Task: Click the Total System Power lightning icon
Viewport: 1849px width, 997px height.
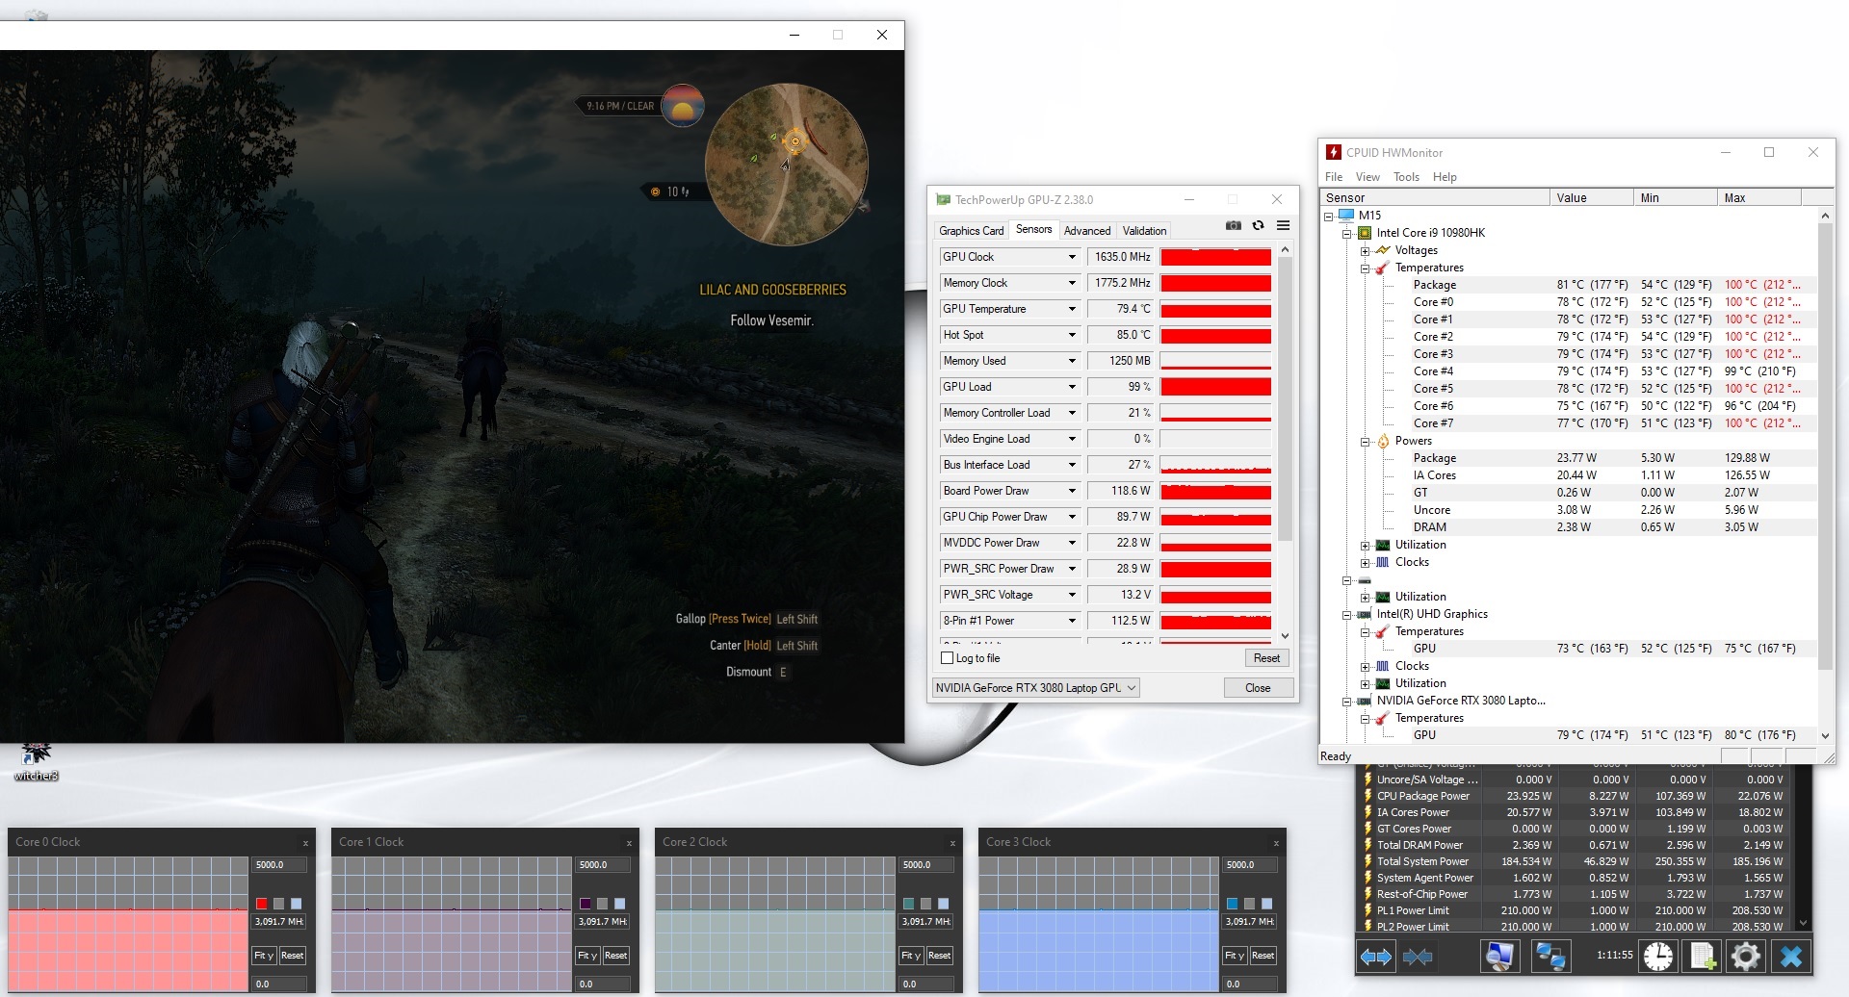Action: click(x=1367, y=861)
